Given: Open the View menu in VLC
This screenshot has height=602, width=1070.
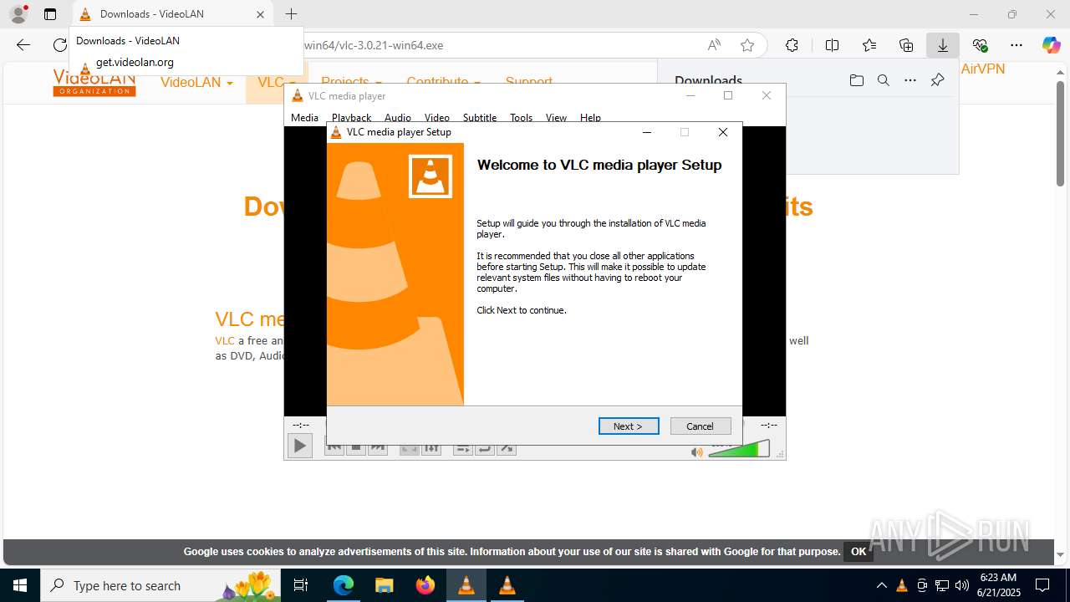Looking at the screenshot, I should pos(556,118).
